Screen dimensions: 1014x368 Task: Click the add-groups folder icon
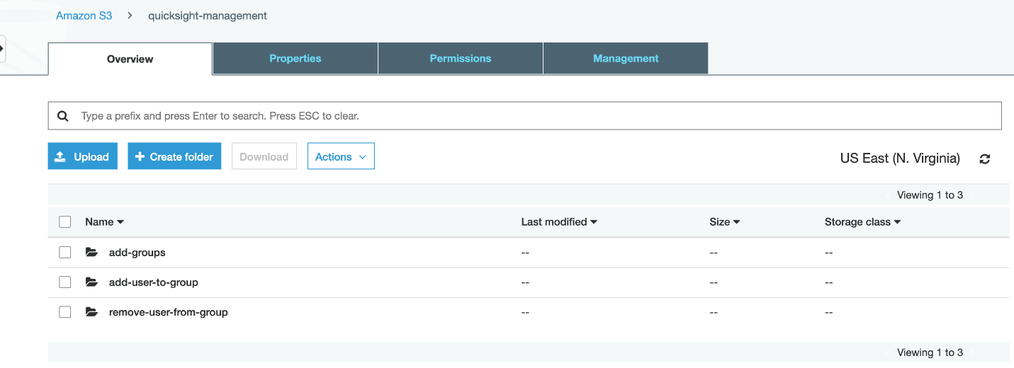coord(91,252)
